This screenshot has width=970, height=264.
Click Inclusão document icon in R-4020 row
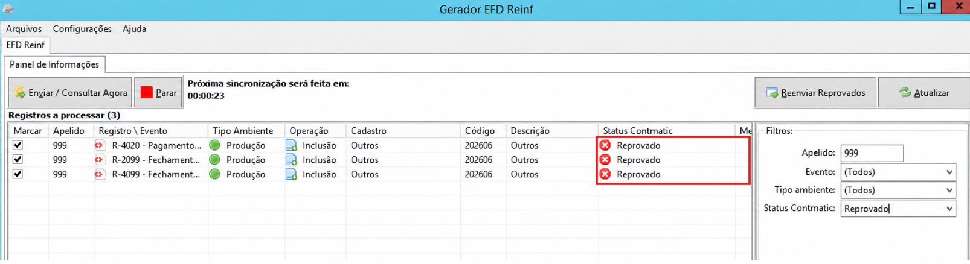click(x=291, y=145)
